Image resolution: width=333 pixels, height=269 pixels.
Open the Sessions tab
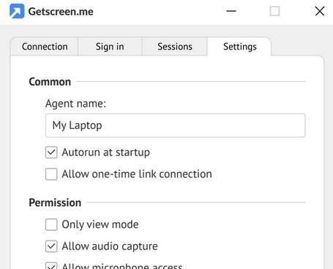pyautogui.click(x=175, y=46)
